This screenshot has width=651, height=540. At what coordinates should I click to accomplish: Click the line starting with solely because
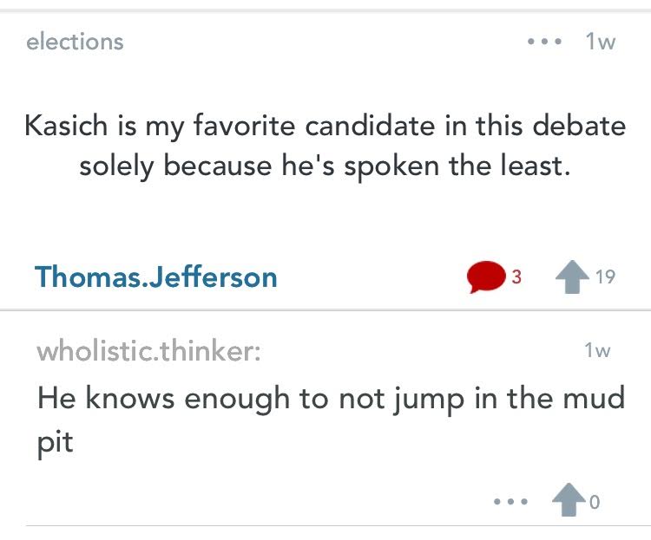pyautogui.click(x=325, y=165)
